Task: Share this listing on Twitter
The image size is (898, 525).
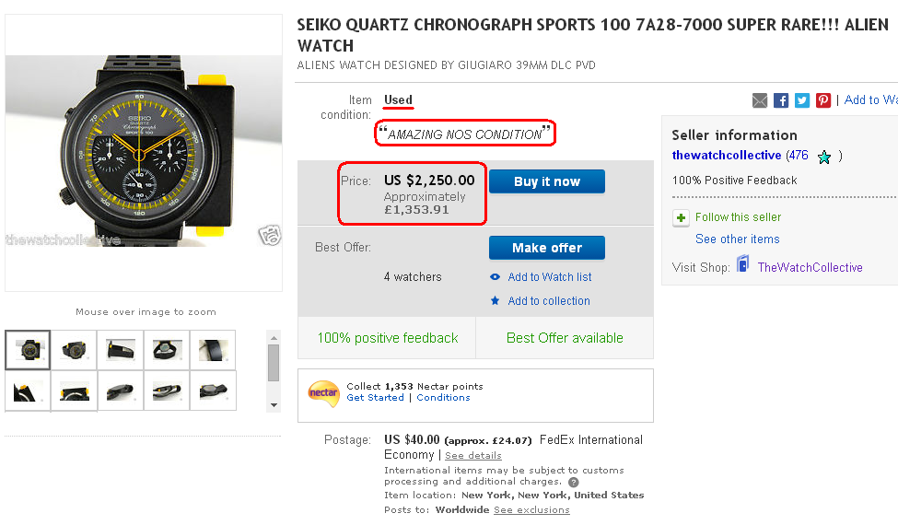Action: (x=802, y=100)
